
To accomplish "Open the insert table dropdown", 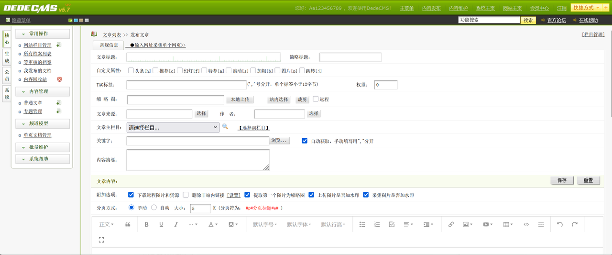I will coord(508,224).
